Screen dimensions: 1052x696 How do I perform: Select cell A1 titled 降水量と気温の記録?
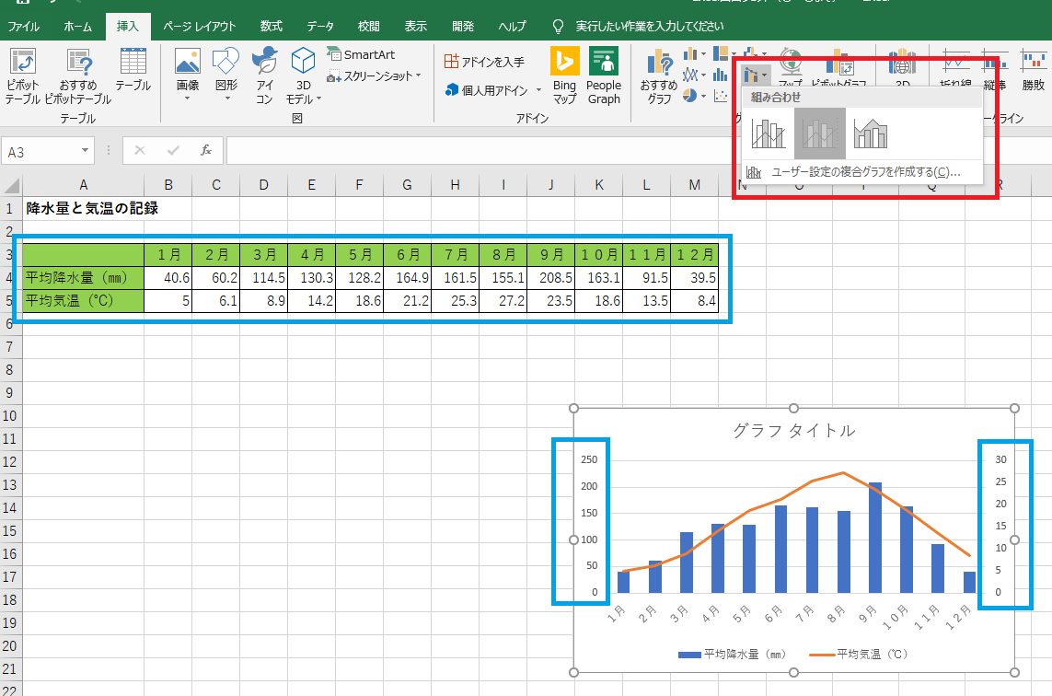point(83,208)
